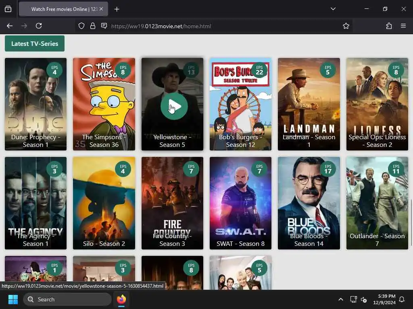This screenshot has height=309, width=413.
Task: Click the Yellowstone - Season 5 title text
Action: 172,141
